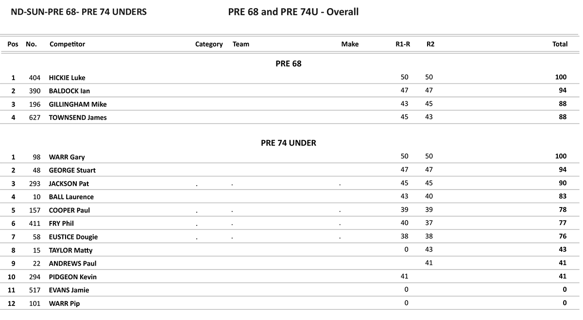Select the Total column header
Image resolution: width=583 pixels, height=320 pixels.
tap(560, 44)
